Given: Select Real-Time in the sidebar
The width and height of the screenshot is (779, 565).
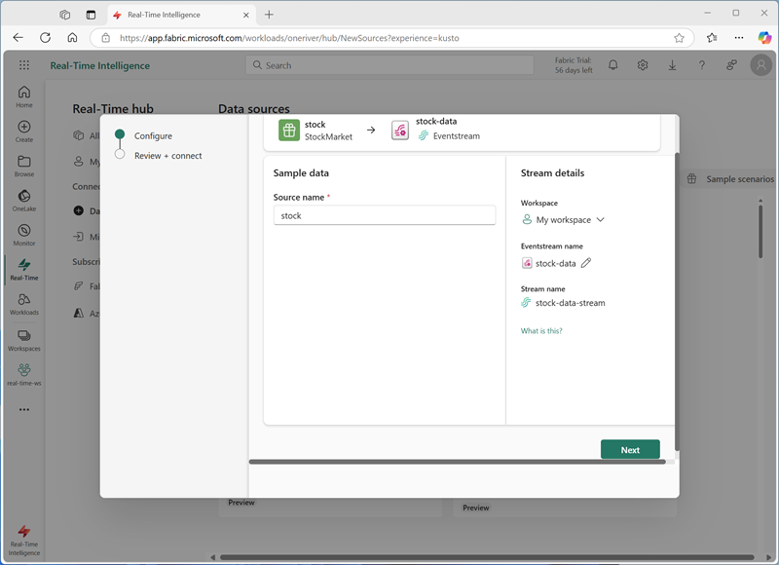Looking at the screenshot, I should [23, 270].
